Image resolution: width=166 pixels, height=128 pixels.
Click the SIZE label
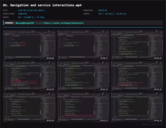pos(6,10)
